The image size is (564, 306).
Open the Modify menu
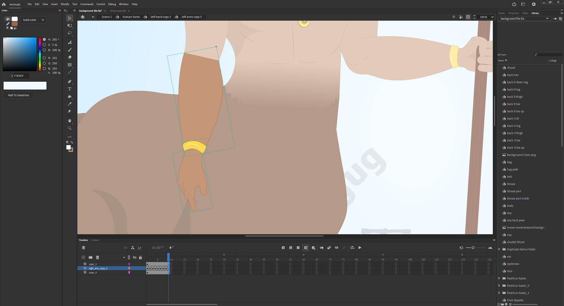(x=65, y=4)
